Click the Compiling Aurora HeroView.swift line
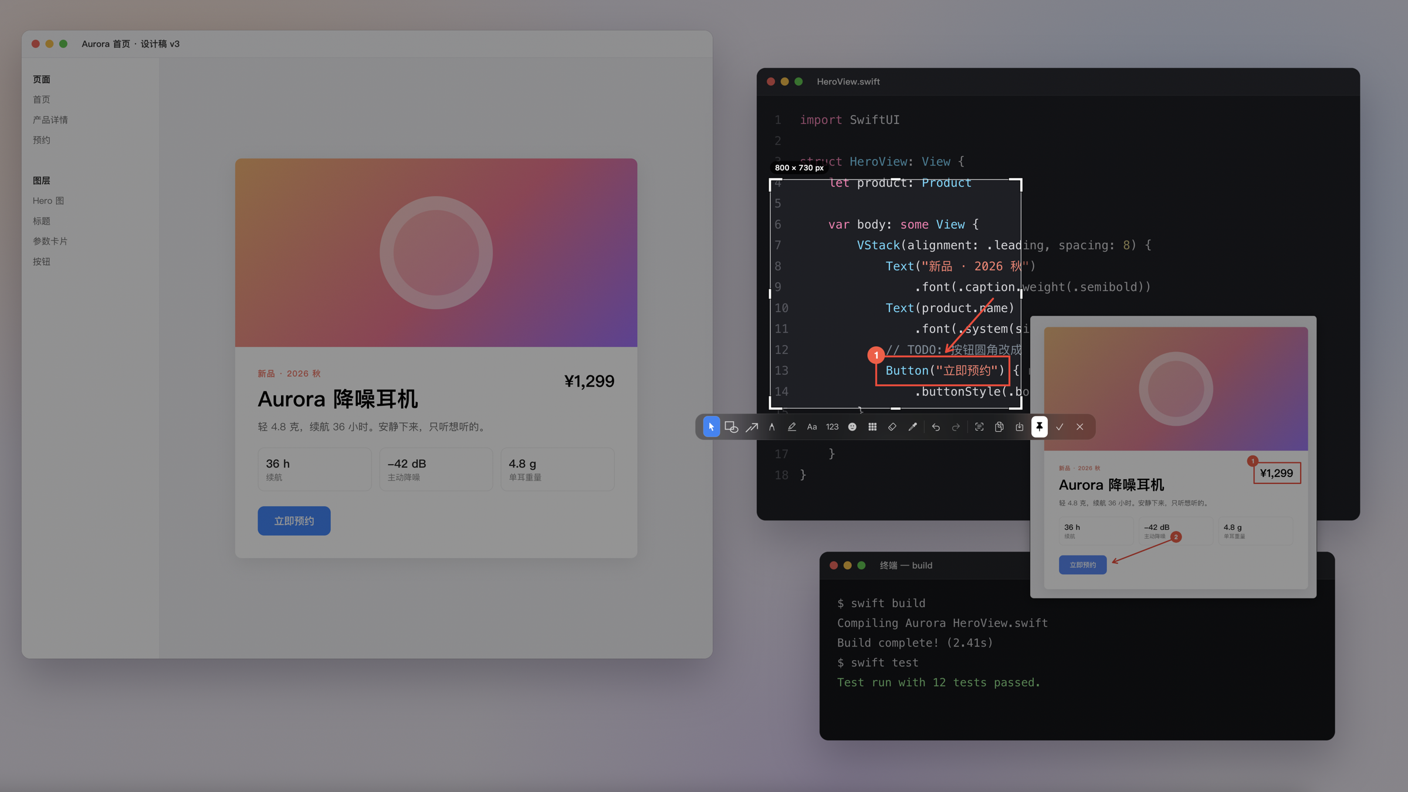This screenshot has height=792, width=1408. 942,623
